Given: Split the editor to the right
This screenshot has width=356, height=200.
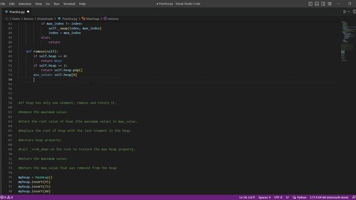Looking at the screenshot, I should click(x=354, y=12).
